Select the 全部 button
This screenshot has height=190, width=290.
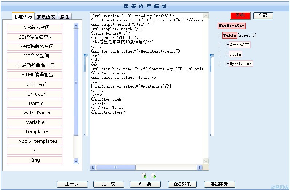[x=263, y=16]
